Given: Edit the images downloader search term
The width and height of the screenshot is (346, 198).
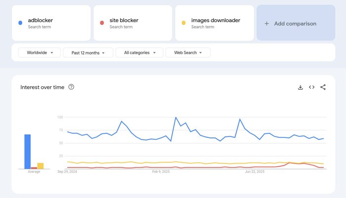Looking at the screenshot, I should tap(216, 21).
